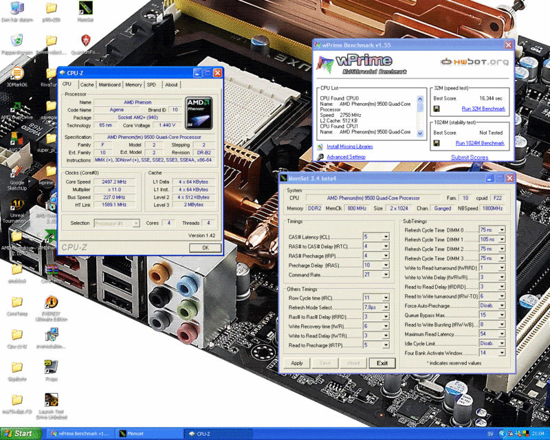550x440 pixels.
Task: Launch the AMD OverDrive desktop shortcut
Action: tap(16, 107)
